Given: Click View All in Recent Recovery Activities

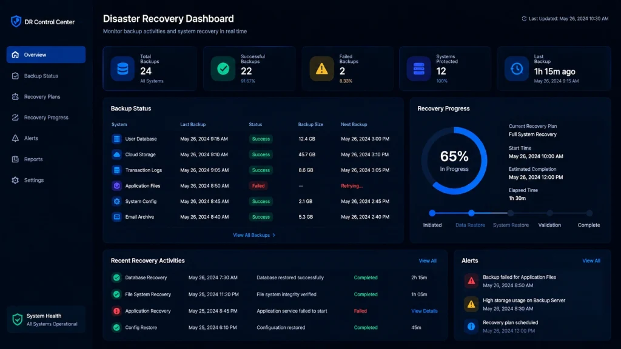Looking at the screenshot, I should (428, 261).
